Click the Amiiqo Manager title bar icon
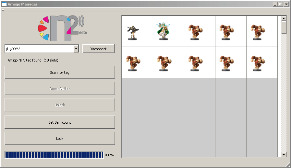 pos(4,4)
